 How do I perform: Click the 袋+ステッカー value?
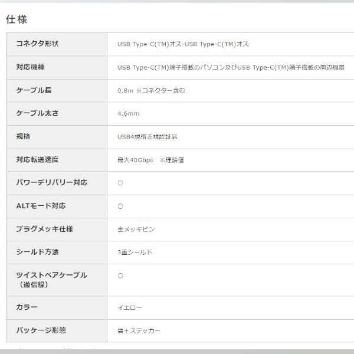pyautogui.click(x=139, y=331)
